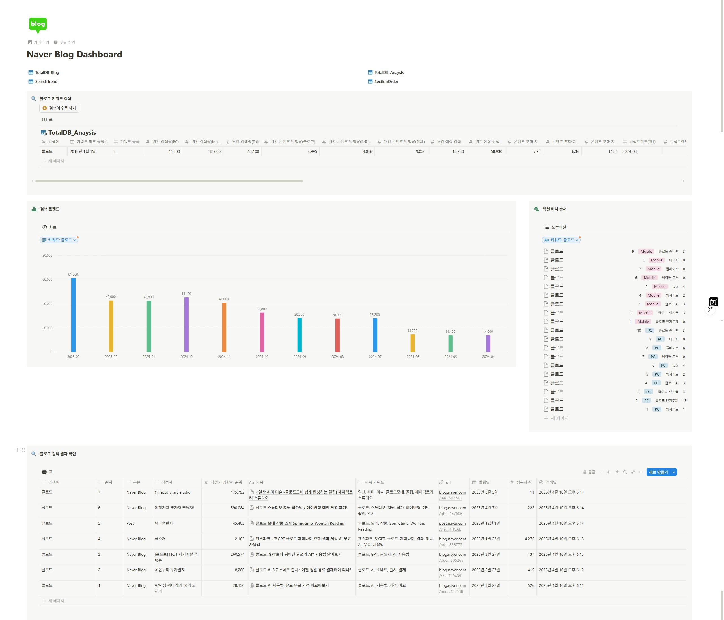The width and height of the screenshot is (724, 620).
Task: Open the 클로드 row with Mobile 클로드 숏더백
Action: pos(614,252)
